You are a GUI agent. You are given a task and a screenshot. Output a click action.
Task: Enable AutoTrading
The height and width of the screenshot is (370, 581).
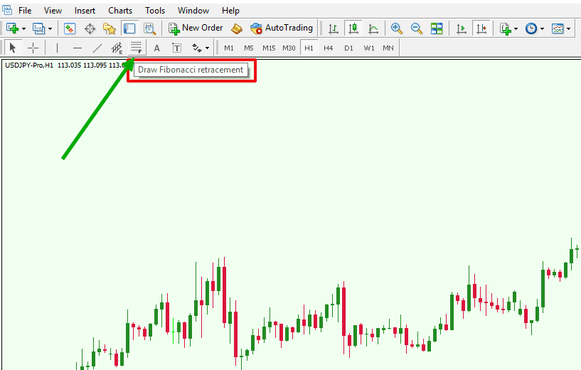coord(281,28)
